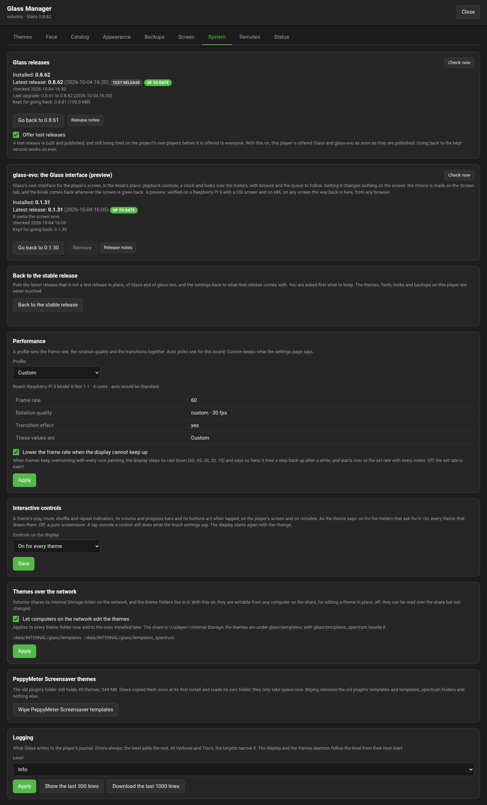Open Controls on the display dropdown

pos(56,546)
